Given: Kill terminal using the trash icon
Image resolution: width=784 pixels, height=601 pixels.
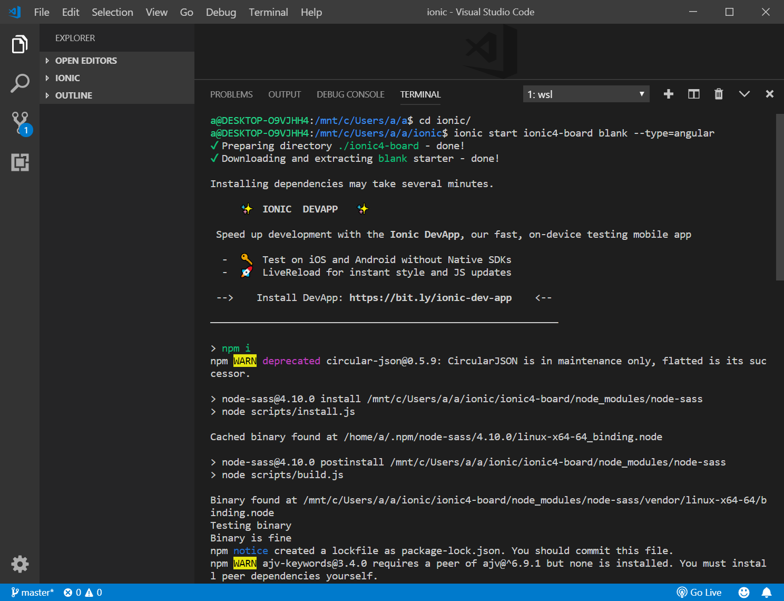Looking at the screenshot, I should pos(718,94).
